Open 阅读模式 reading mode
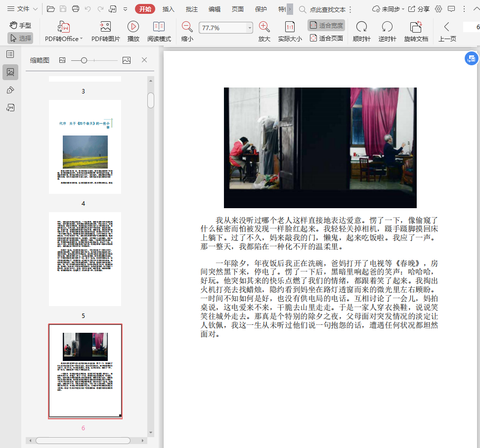Viewport: 480px width, 448px height. point(159,27)
